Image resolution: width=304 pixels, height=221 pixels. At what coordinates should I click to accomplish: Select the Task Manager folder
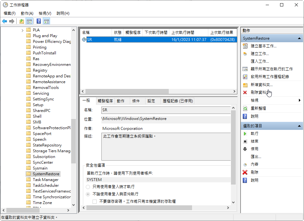pyautogui.click(x=46, y=180)
